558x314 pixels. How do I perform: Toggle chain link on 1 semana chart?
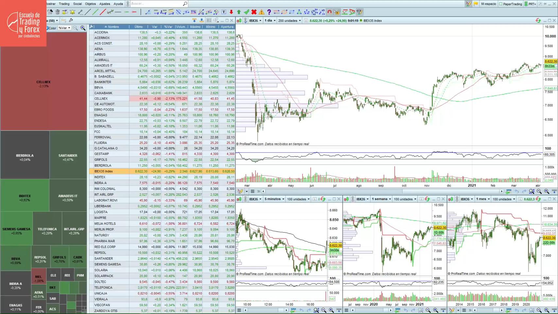tap(353, 199)
